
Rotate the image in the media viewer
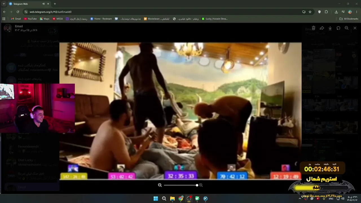338,28
